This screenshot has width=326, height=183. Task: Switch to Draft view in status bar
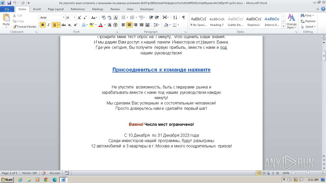click(x=277, y=173)
